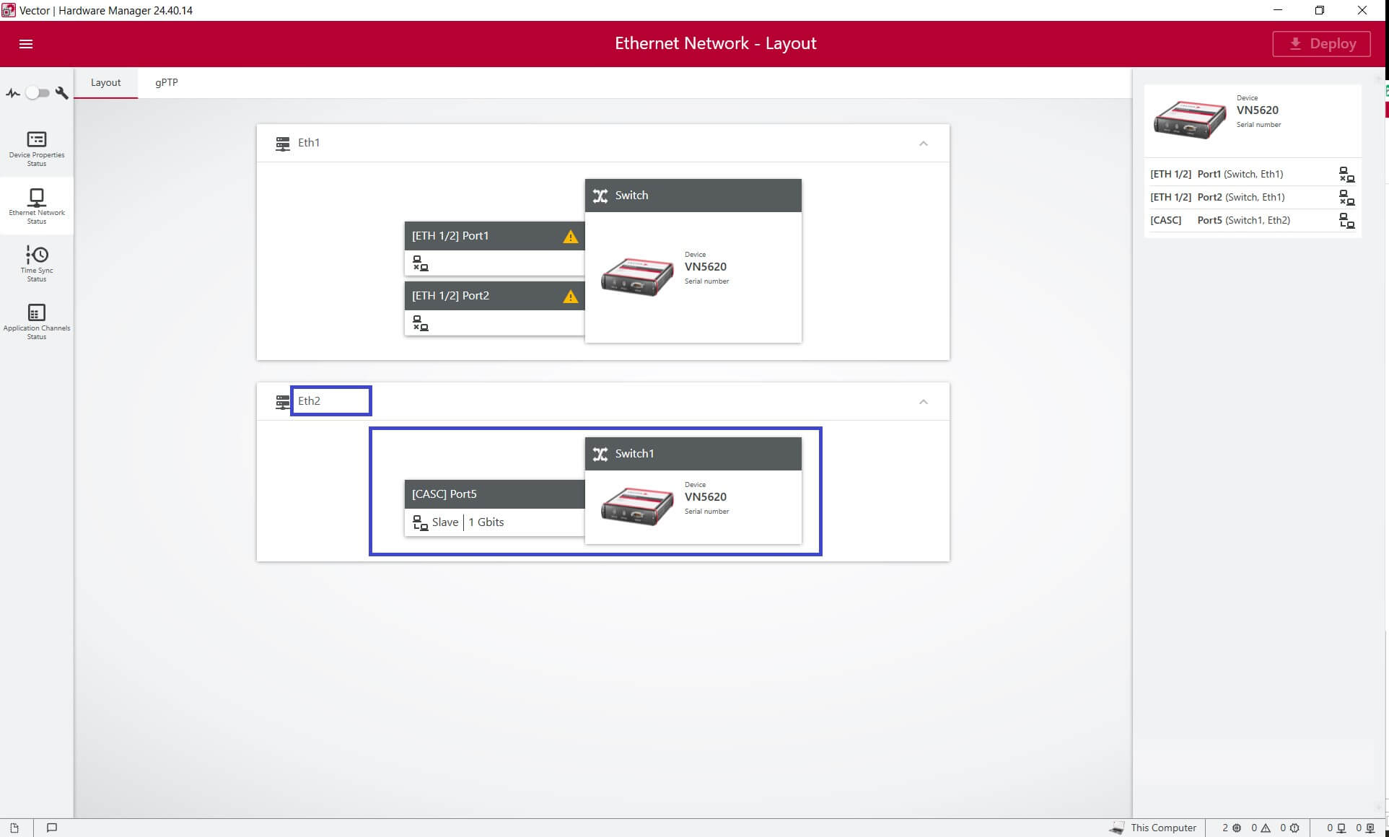Select Port1 (Switch, Eth1) list entry

[x=1239, y=174]
